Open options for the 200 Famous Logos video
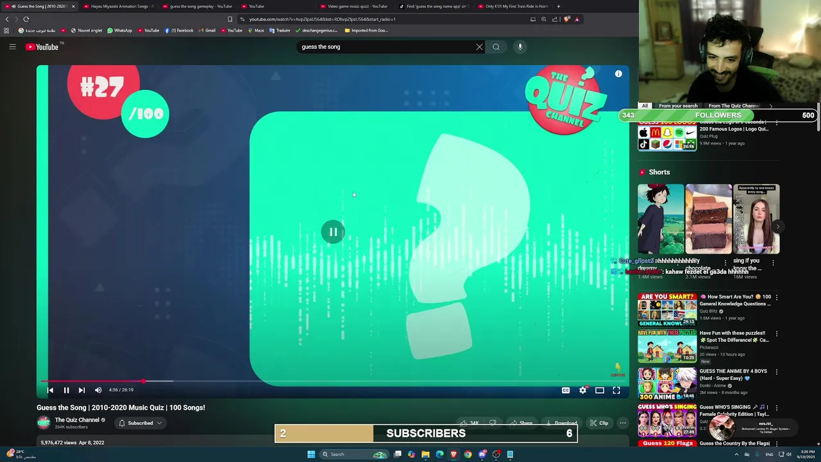Image resolution: width=821 pixels, height=462 pixels. click(x=777, y=123)
